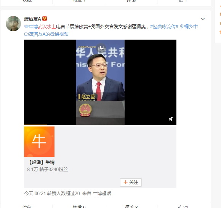Click the username 潇洒友A

coord(32,19)
